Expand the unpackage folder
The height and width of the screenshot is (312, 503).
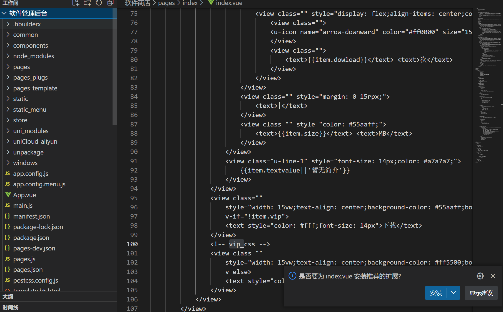pos(8,152)
